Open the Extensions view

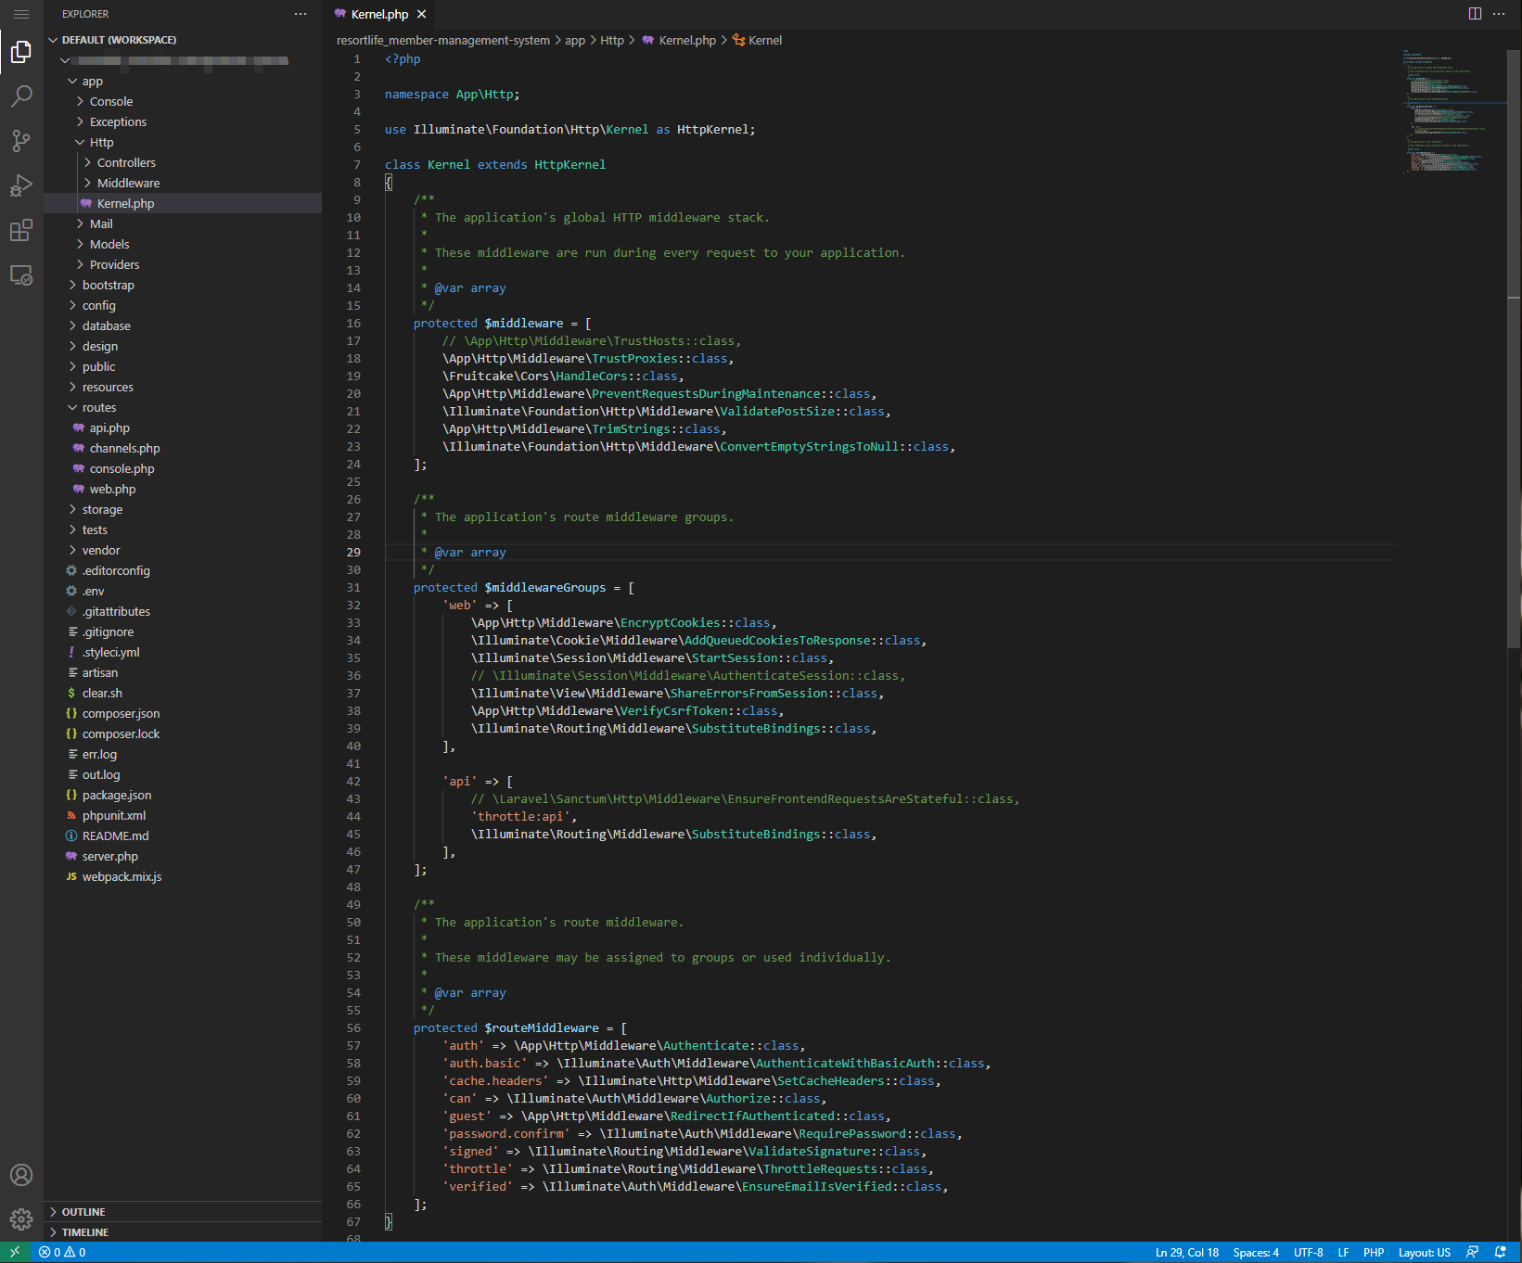pyautogui.click(x=21, y=231)
